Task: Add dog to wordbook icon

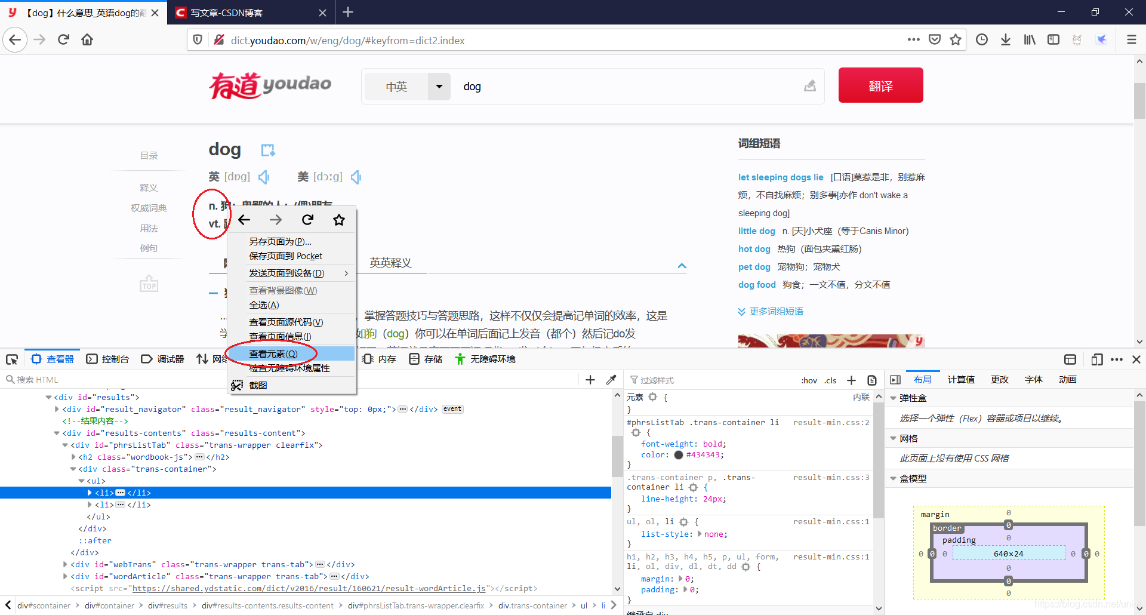Action: click(x=268, y=150)
